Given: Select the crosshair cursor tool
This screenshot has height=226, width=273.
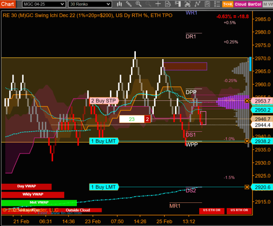Looking at the screenshot, I should pos(158,4).
